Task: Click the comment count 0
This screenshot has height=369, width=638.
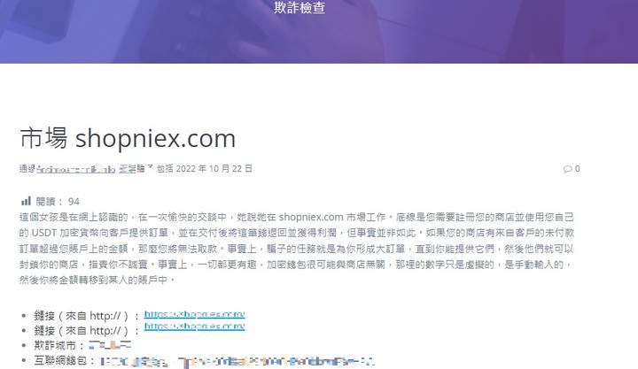Action: [x=577, y=169]
